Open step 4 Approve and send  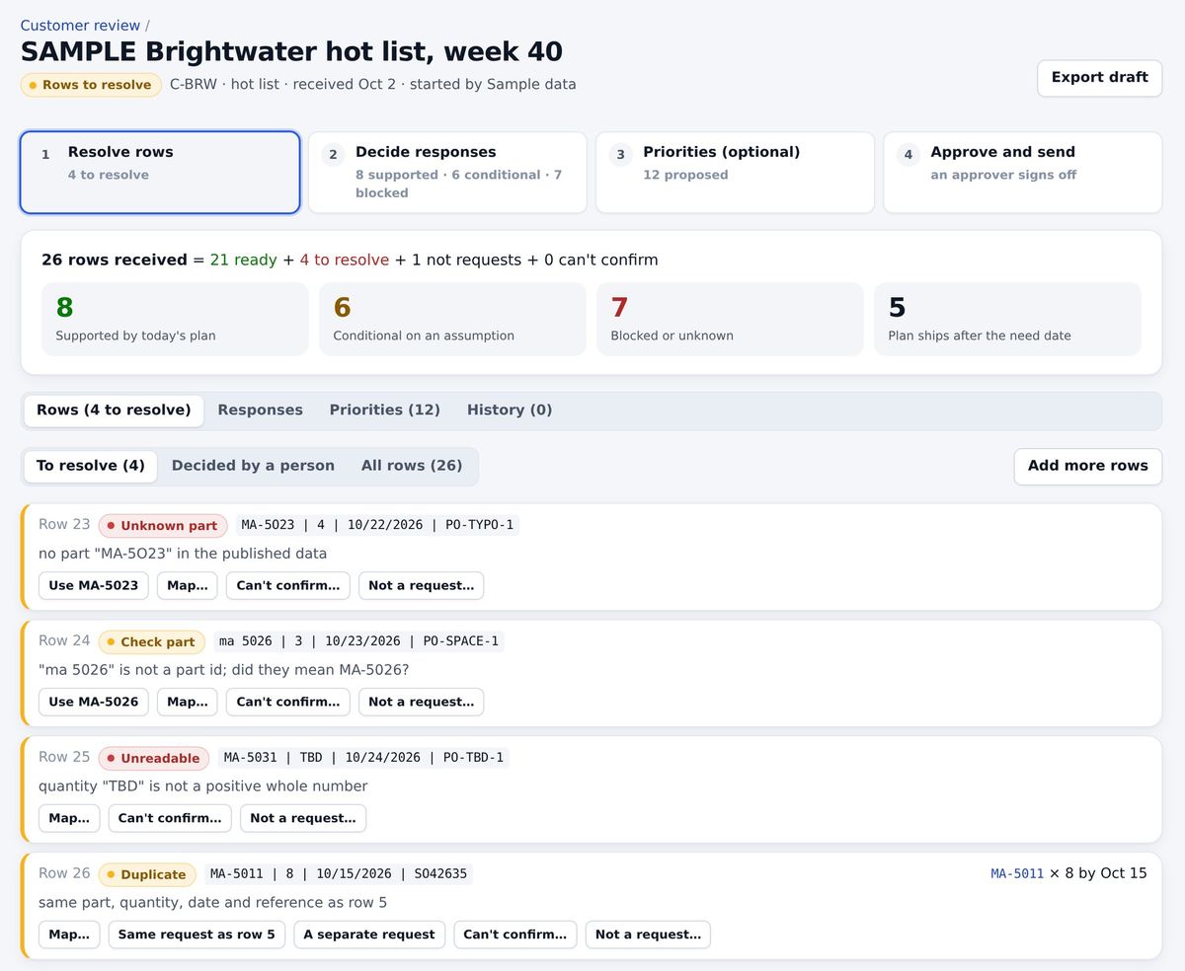[1022, 173]
